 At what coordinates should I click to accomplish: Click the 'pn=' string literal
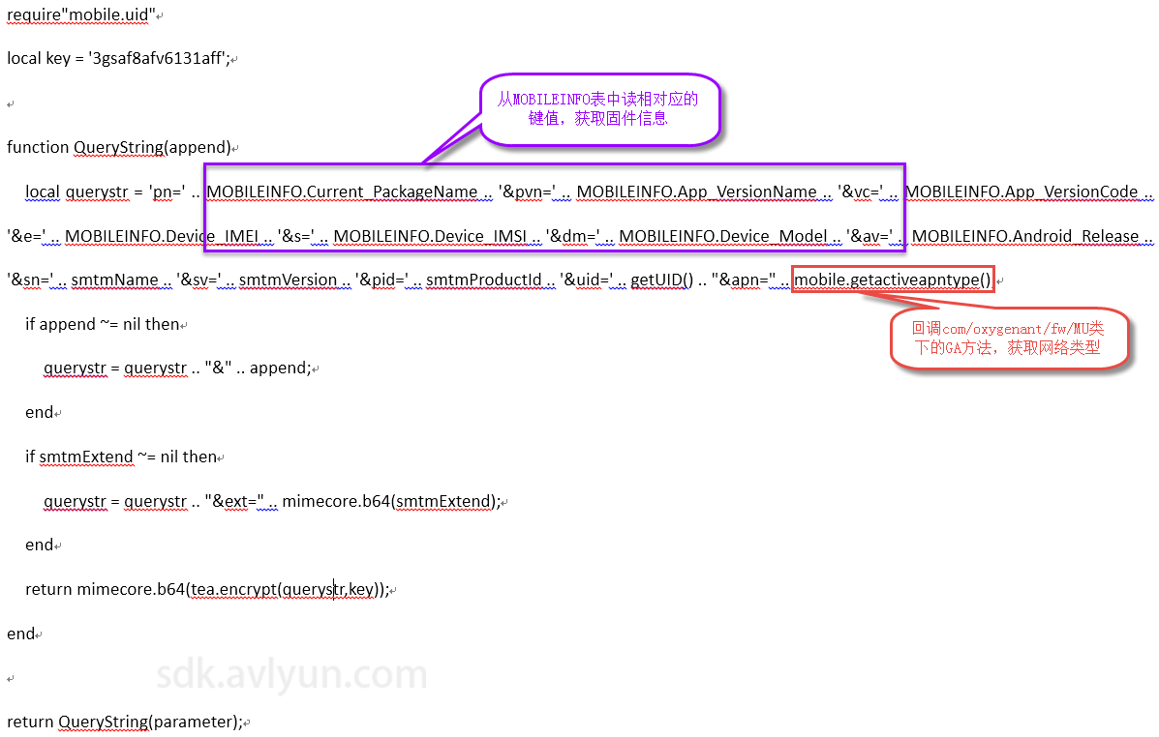pos(168,192)
